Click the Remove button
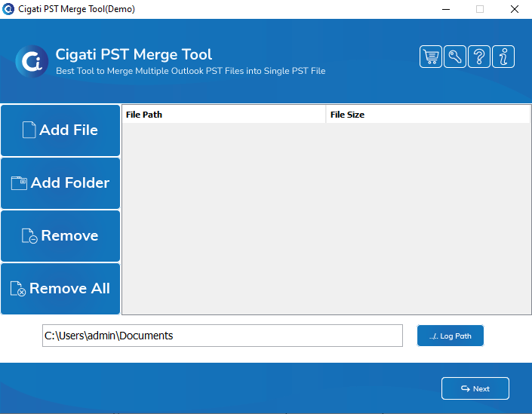This screenshot has width=532, height=414. pos(60,236)
